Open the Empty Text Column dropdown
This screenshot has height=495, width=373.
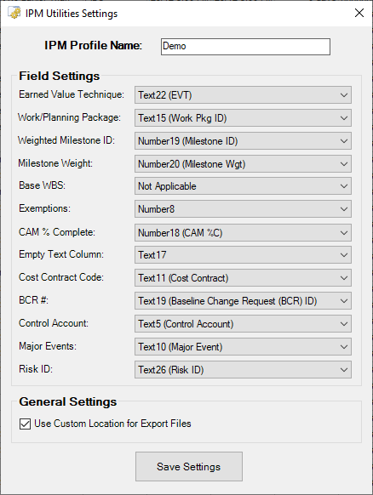[x=243, y=255]
